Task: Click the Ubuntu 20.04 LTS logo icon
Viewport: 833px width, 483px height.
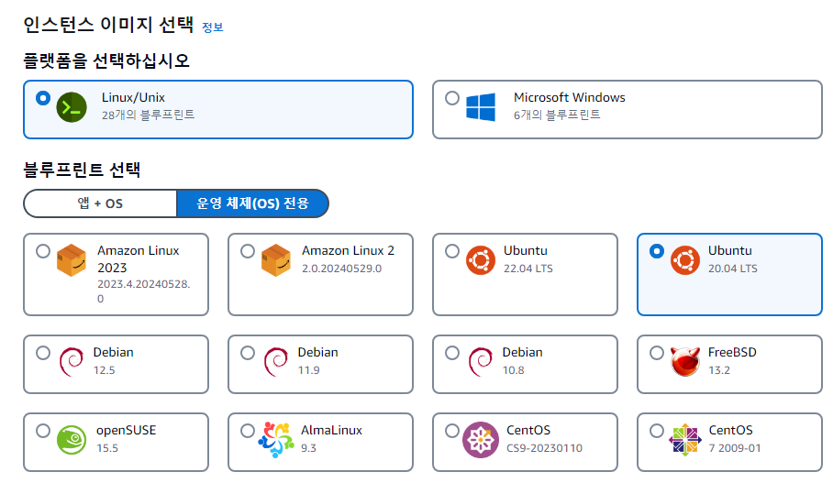Action: 685,260
